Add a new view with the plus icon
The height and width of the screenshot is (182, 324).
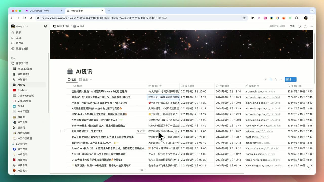tap(91, 79)
